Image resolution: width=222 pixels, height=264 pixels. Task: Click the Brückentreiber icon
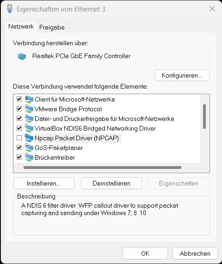click(29, 157)
